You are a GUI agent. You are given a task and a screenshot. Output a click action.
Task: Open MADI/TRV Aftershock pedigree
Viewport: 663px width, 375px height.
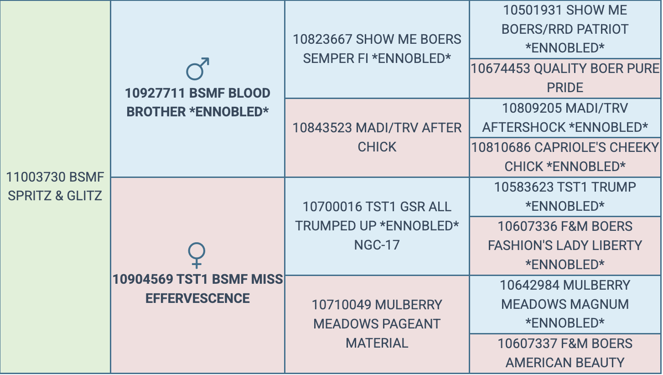click(x=565, y=118)
